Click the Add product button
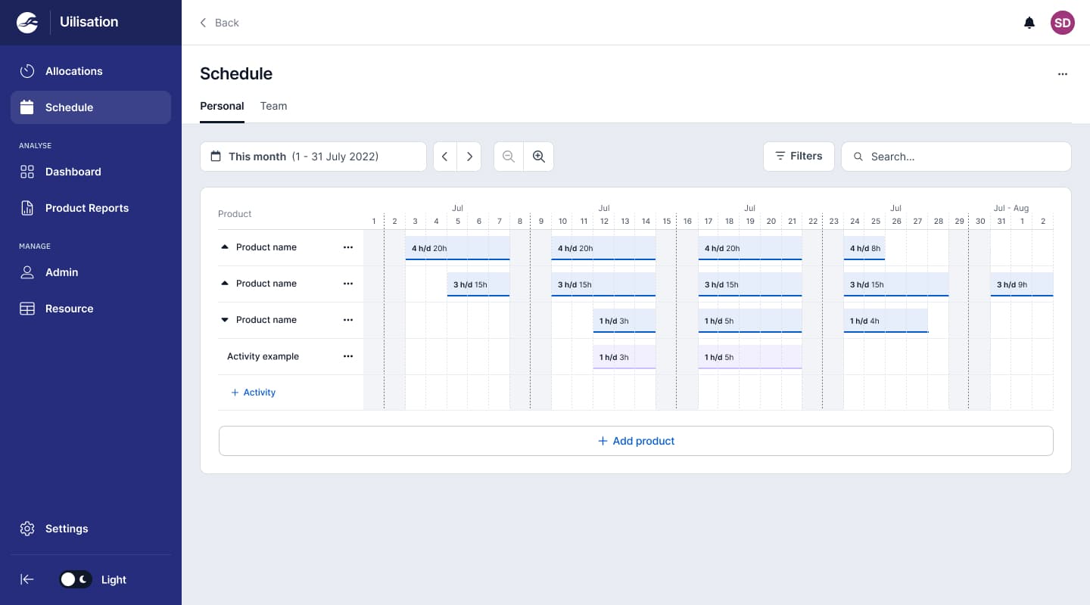 tap(636, 441)
